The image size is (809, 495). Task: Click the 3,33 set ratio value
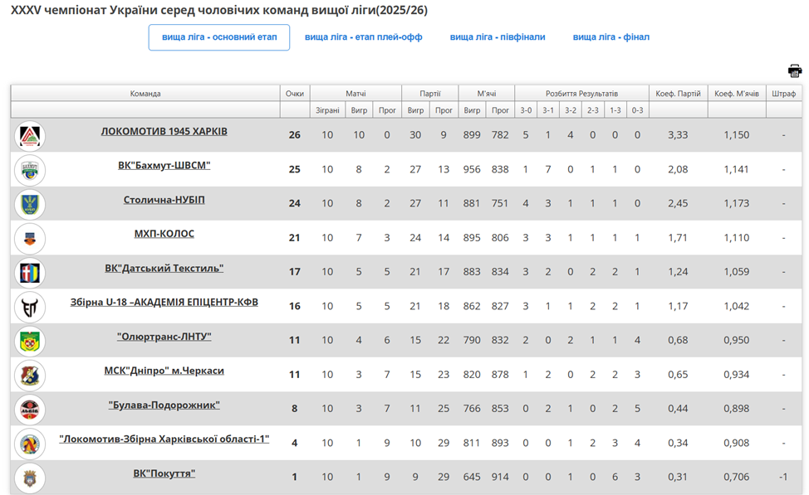pyautogui.click(x=678, y=135)
